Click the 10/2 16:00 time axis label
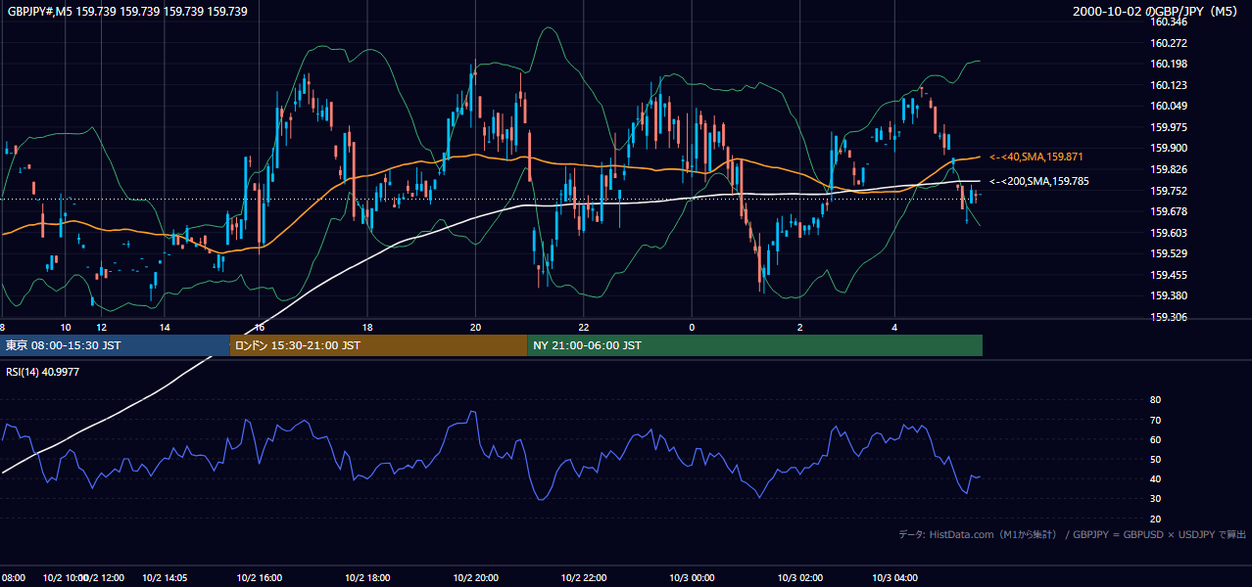 click(260, 578)
